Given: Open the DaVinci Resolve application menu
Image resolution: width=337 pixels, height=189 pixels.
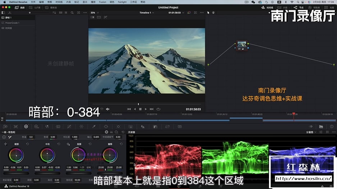Looking at the screenshot, I should tap(18, 2).
